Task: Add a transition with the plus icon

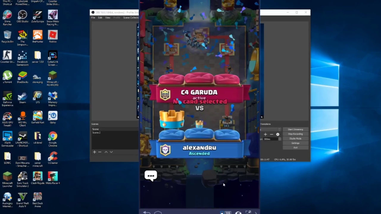Action: tap(265, 134)
